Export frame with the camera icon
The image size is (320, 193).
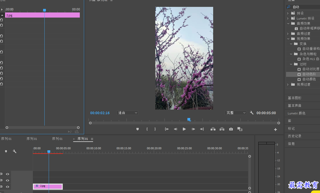[x=231, y=129]
